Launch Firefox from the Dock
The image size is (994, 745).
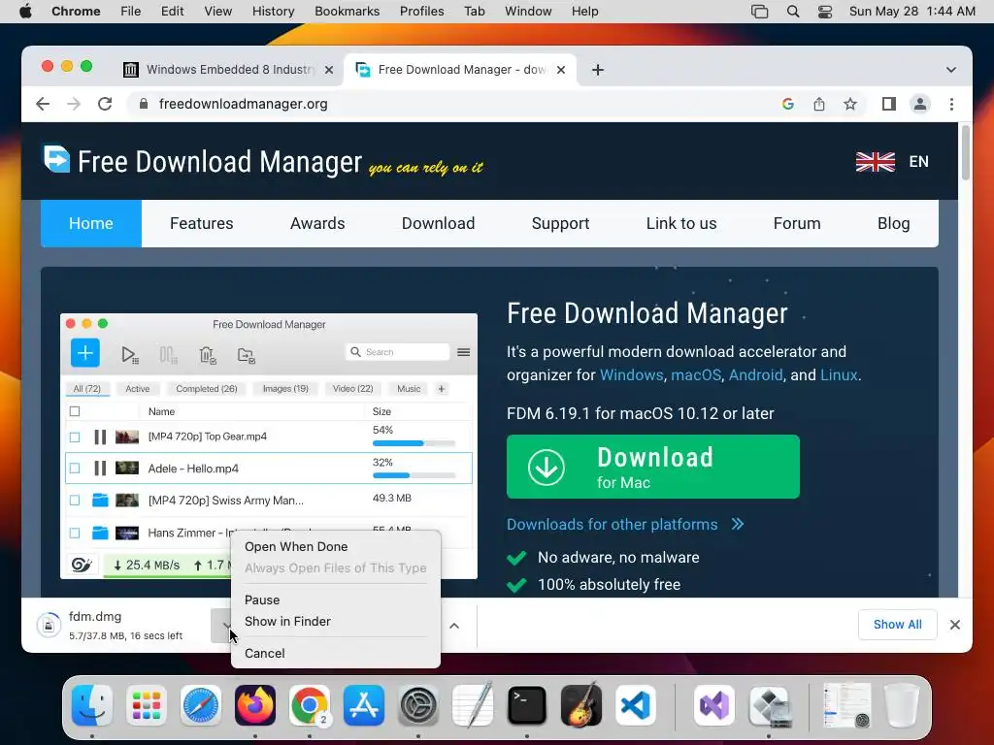pos(255,705)
